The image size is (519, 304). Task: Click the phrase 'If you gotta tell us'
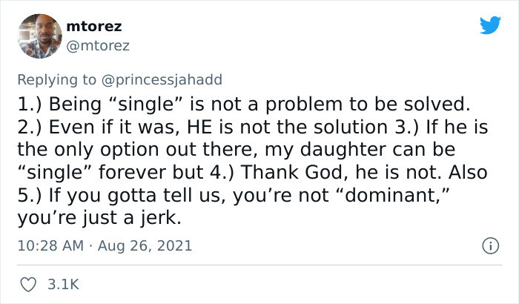(123, 195)
